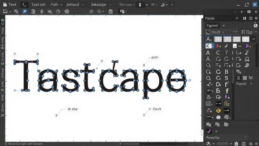Click the 'ɜt alvy' canvas annotation label
Screen dimensions: 259x146
[73, 109]
